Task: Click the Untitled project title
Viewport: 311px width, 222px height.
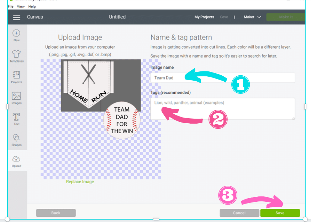Action: [117, 17]
